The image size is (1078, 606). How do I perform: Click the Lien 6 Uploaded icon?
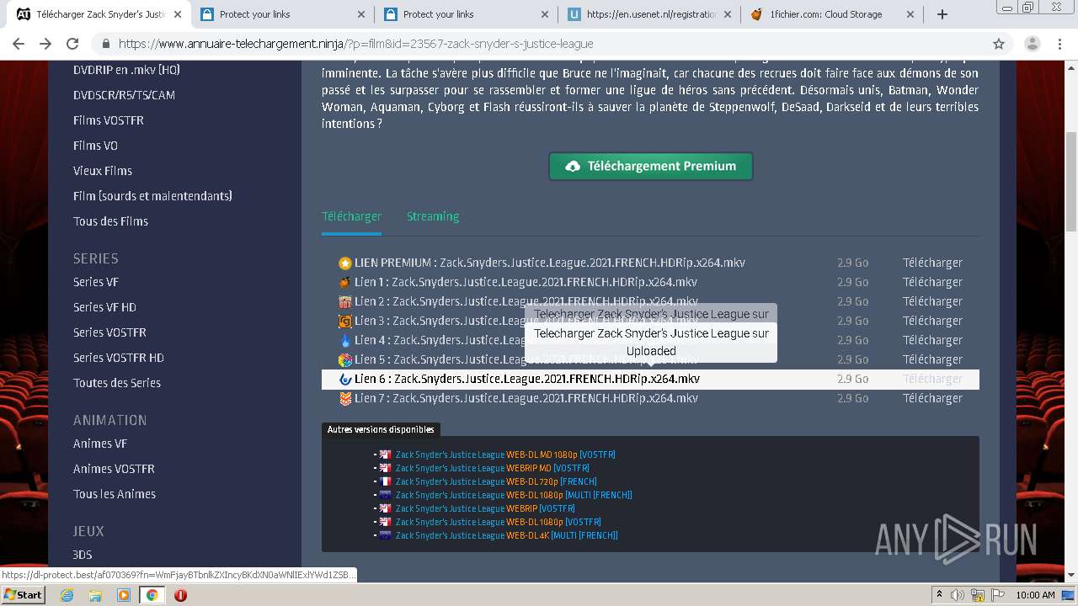[x=344, y=380]
